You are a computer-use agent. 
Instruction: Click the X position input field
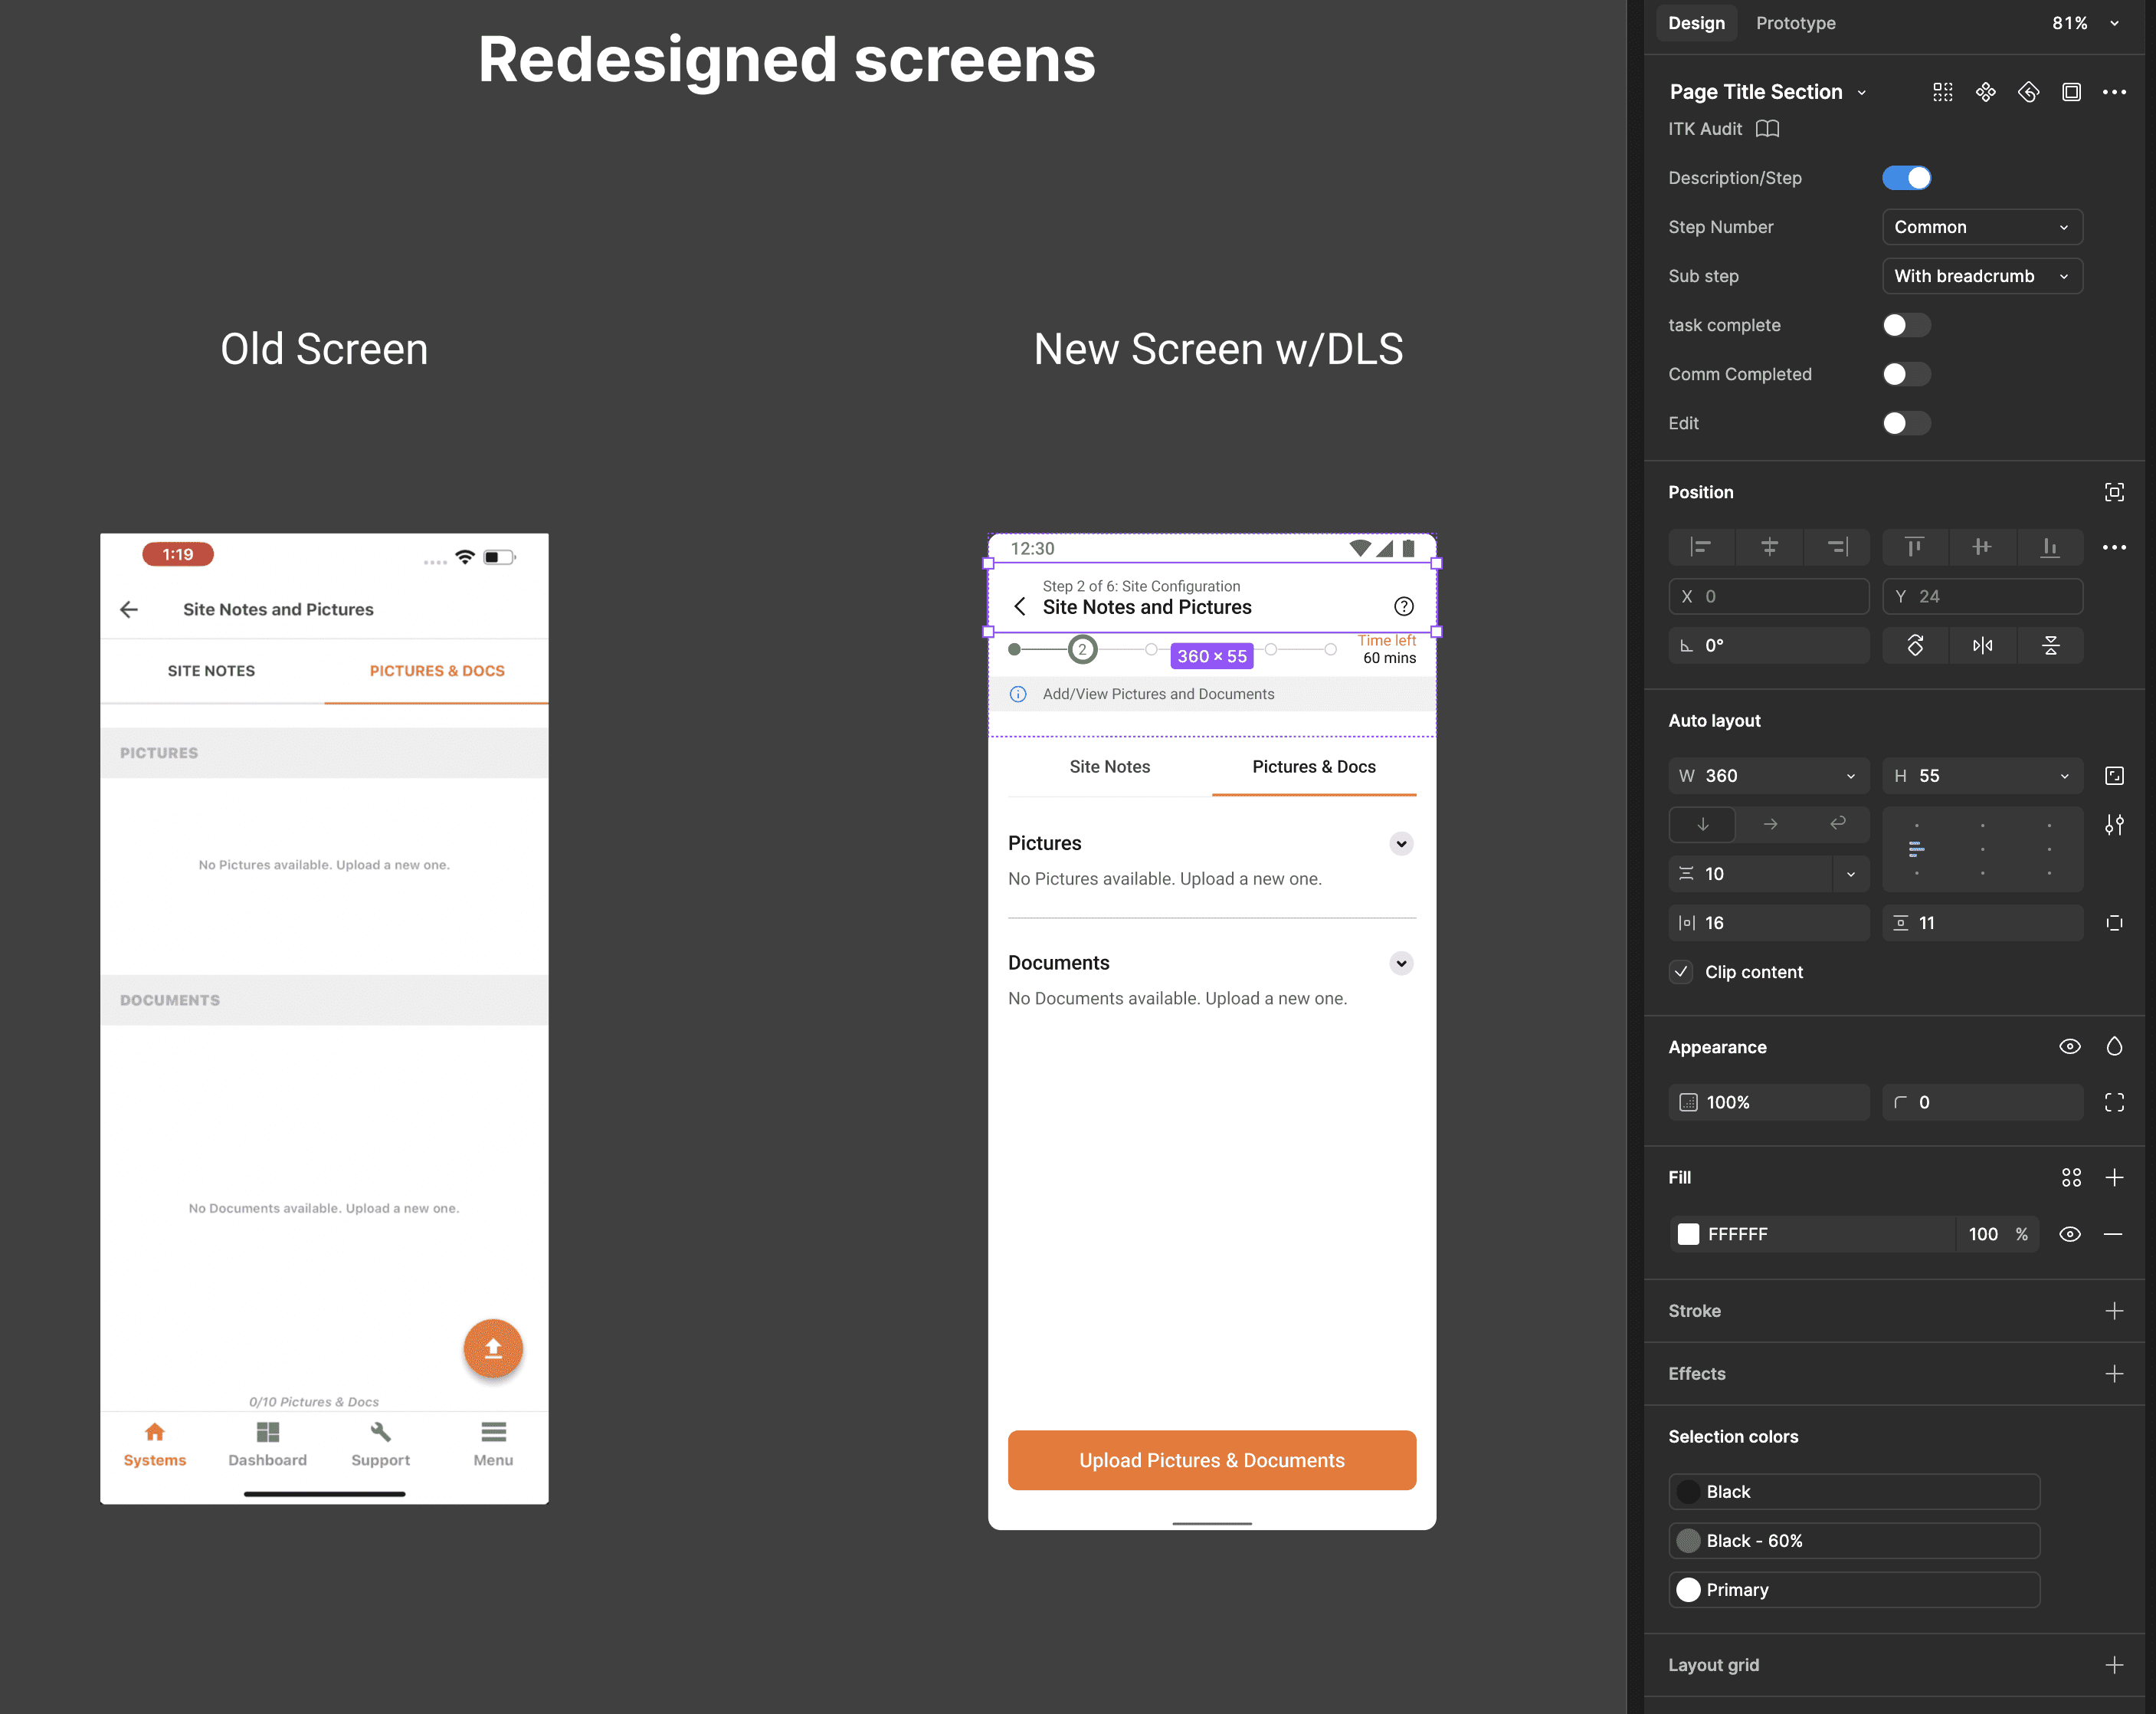[x=1768, y=596]
